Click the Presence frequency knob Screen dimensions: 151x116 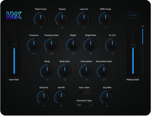point(34,45)
